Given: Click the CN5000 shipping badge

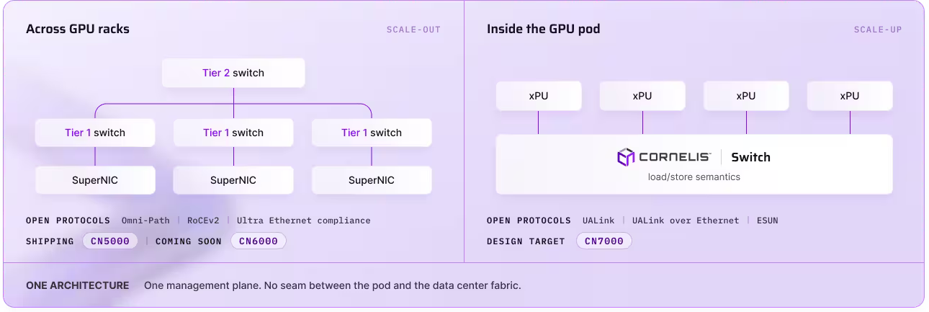Looking at the screenshot, I should pos(110,241).
